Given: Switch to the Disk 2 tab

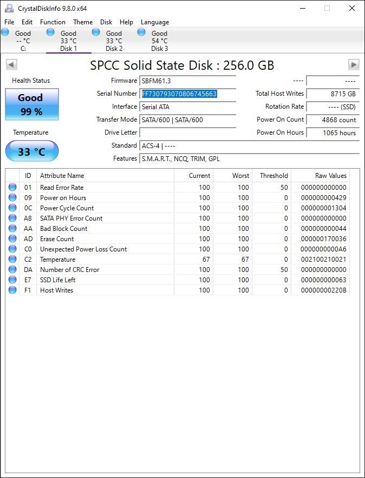Looking at the screenshot, I should (x=114, y=41).
